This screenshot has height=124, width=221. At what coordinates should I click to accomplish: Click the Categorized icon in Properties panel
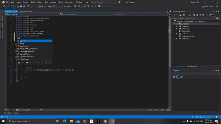click(174, 77)
